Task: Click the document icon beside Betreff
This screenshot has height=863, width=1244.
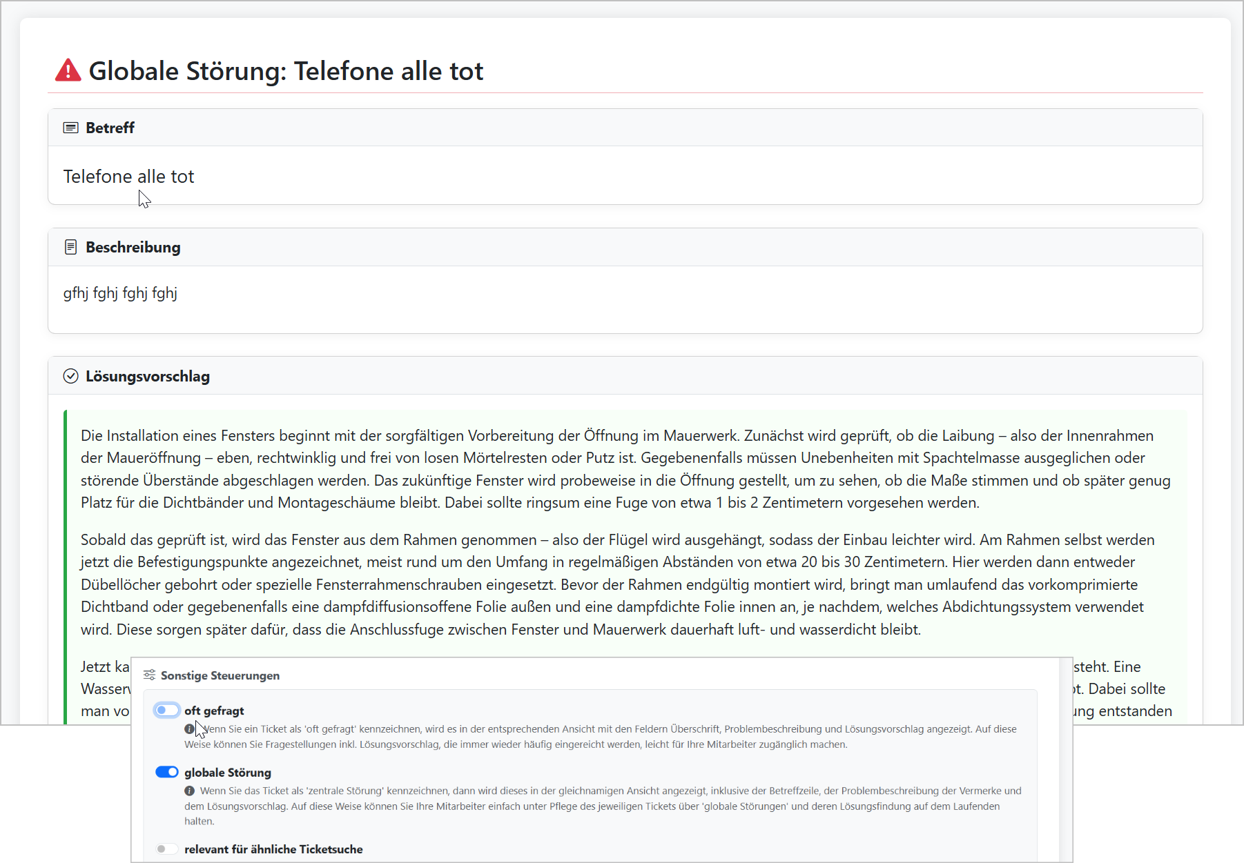Action: pos(71,128)
